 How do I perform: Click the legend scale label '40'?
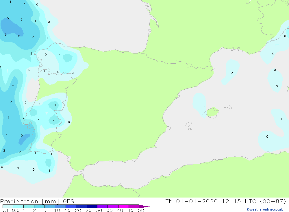coord(120,210)
